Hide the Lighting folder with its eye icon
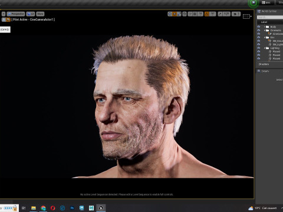 coord(259,48)
